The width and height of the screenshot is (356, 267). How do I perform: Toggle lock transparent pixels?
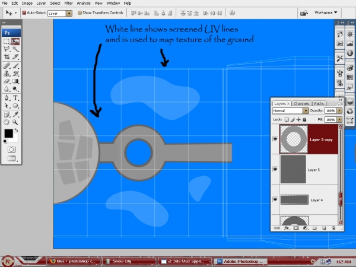pos(287,119)
